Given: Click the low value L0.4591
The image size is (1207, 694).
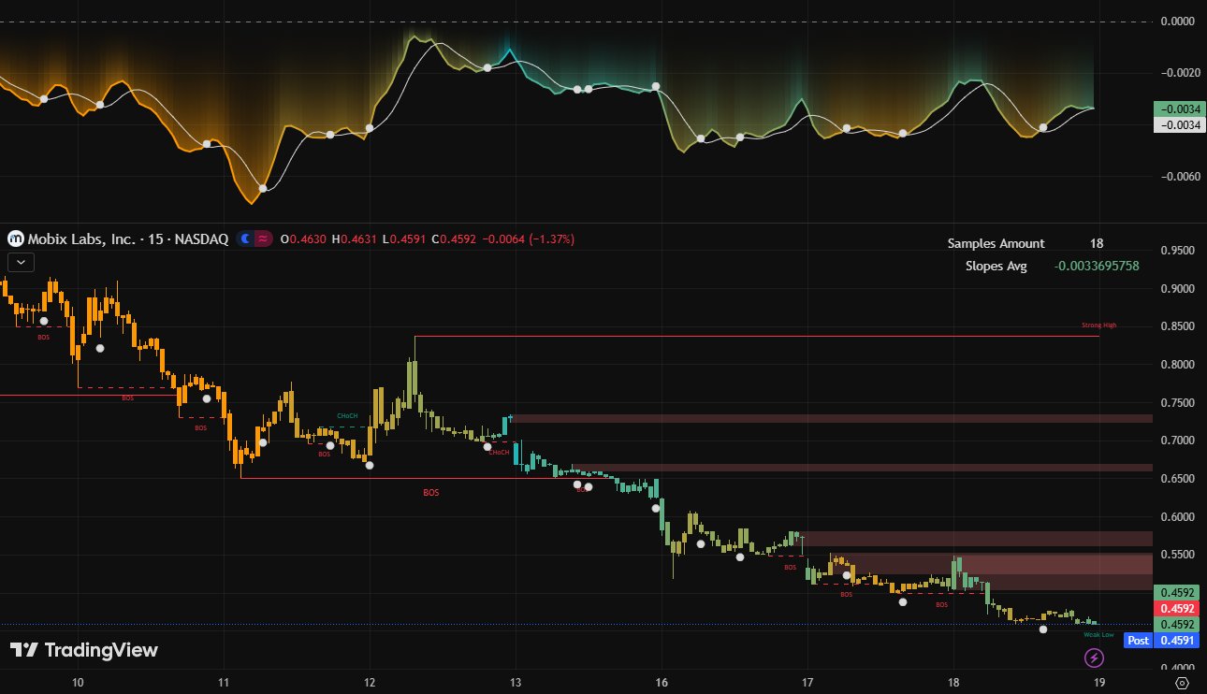Looking at the screenshot, I should pos(405,239).
